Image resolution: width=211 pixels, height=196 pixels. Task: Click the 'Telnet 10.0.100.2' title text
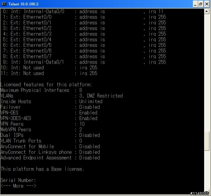click(23, 4)
